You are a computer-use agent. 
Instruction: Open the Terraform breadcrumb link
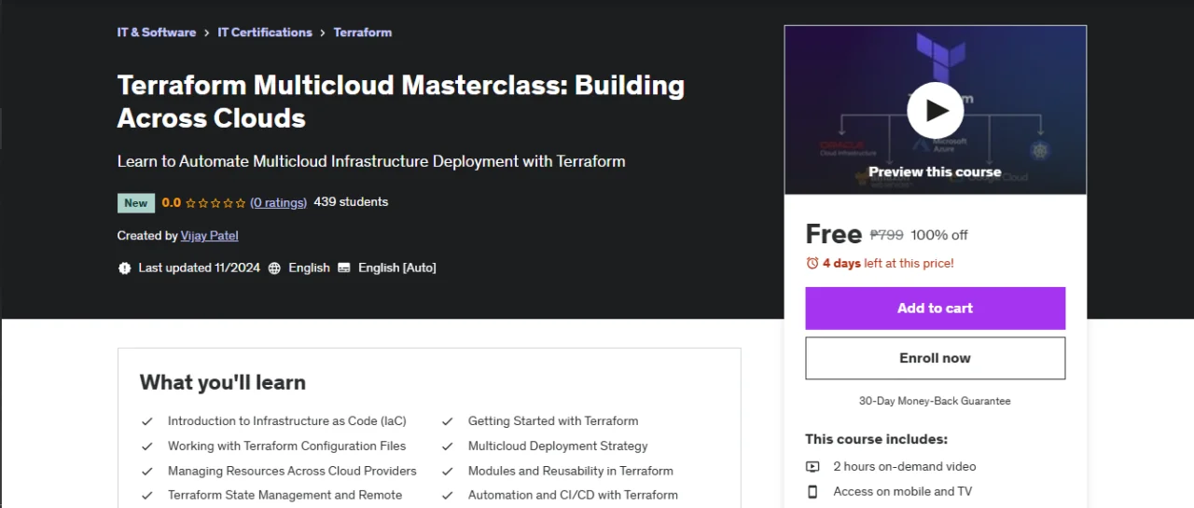[x=363, y=32]
